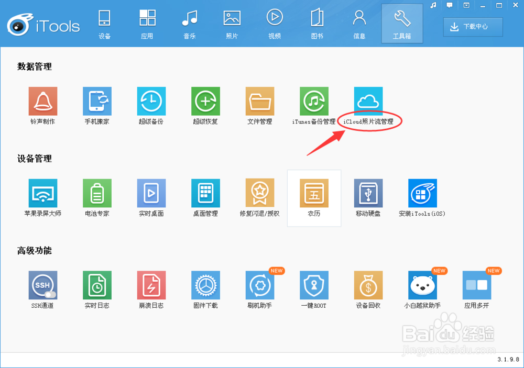Switch to the 照片 photos tab

[232, 24]
